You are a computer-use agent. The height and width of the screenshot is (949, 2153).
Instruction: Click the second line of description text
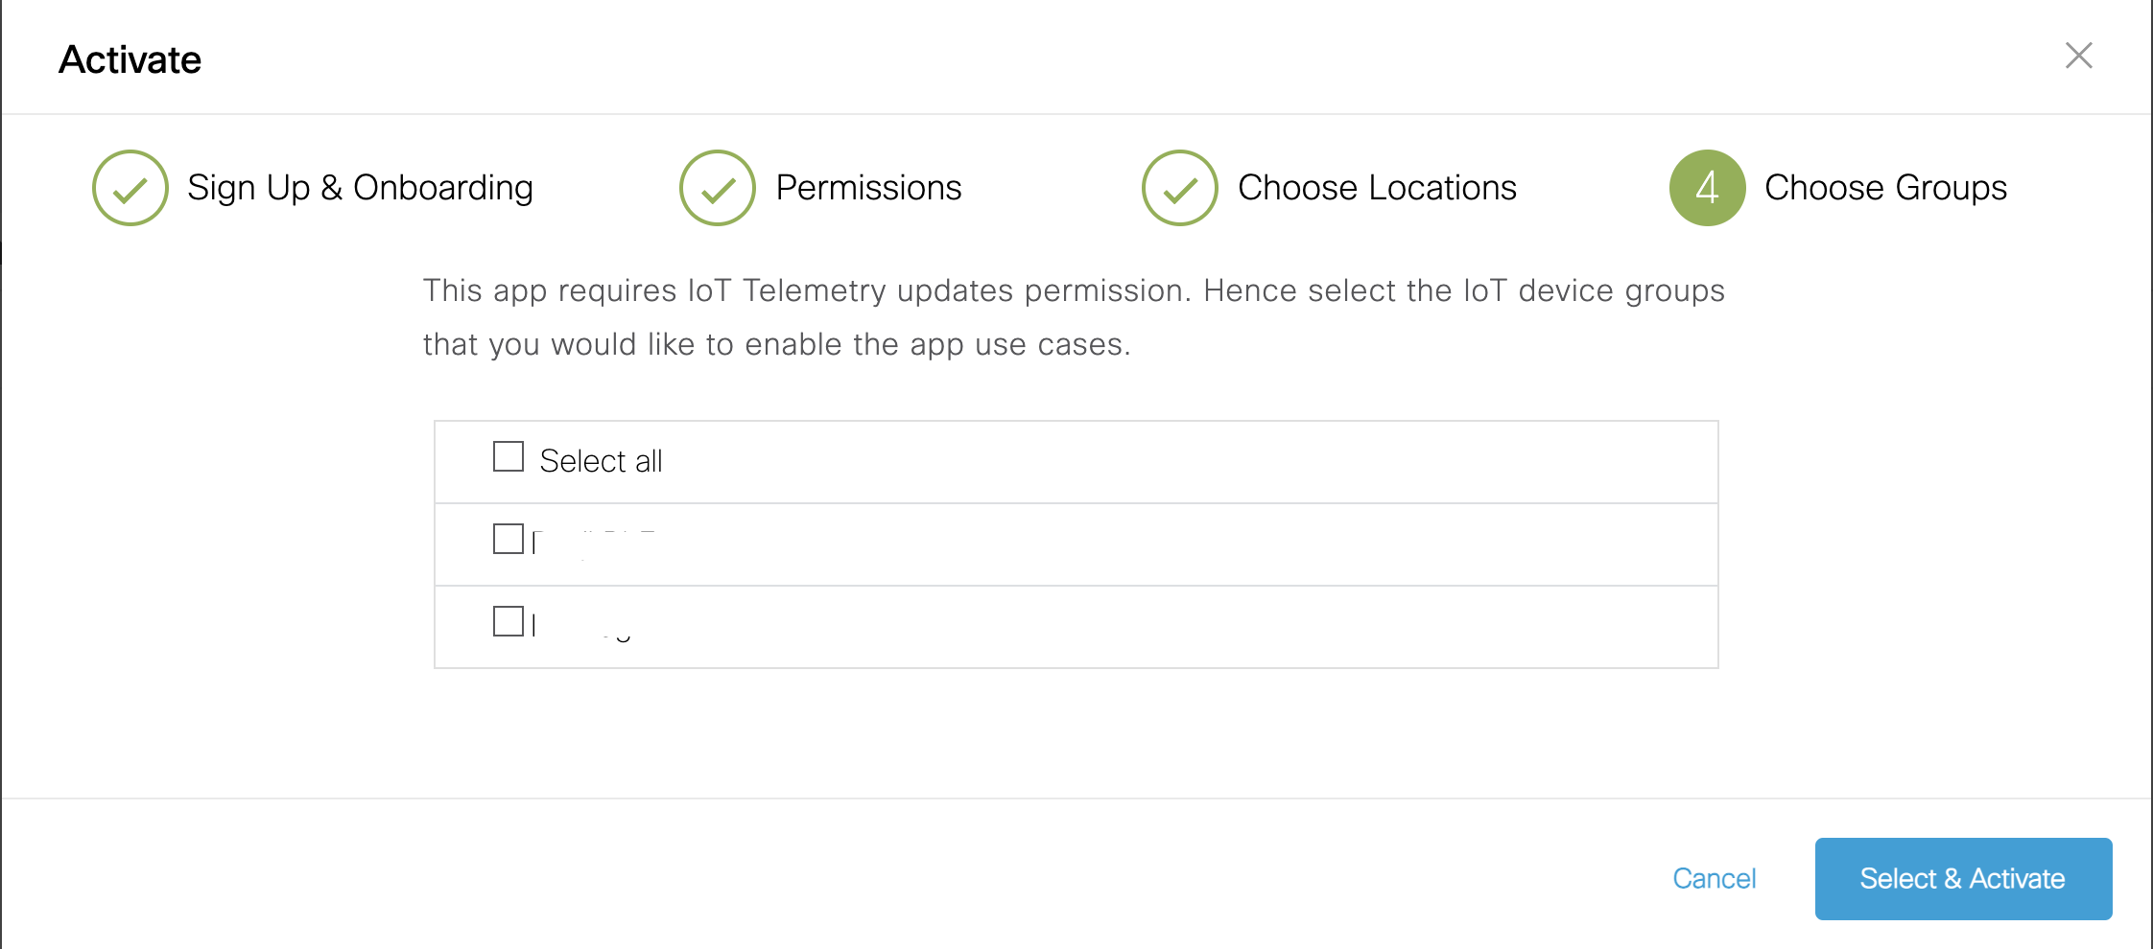point(777,344)
